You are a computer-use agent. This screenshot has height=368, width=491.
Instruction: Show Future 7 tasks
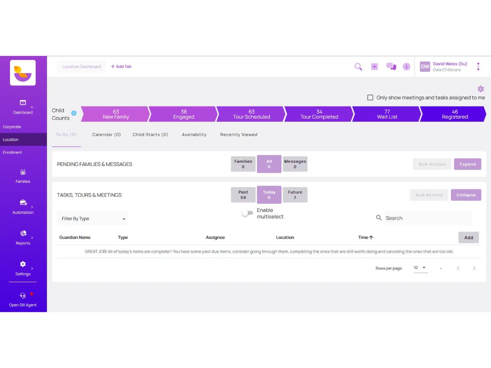pos(295,195)
